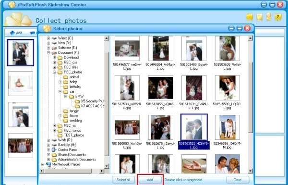Select the birthday folder
This screenshot has height=185, width=288.
point(75,86)
